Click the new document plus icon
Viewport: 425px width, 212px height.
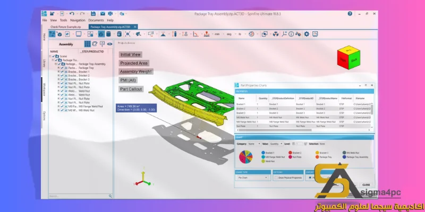(62, 14)
